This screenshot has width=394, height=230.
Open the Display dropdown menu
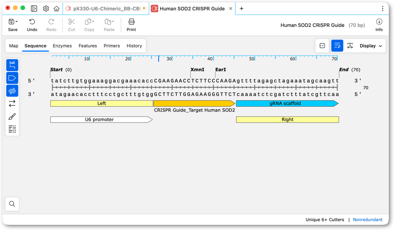pyautogui.click(x=371, y=46)
